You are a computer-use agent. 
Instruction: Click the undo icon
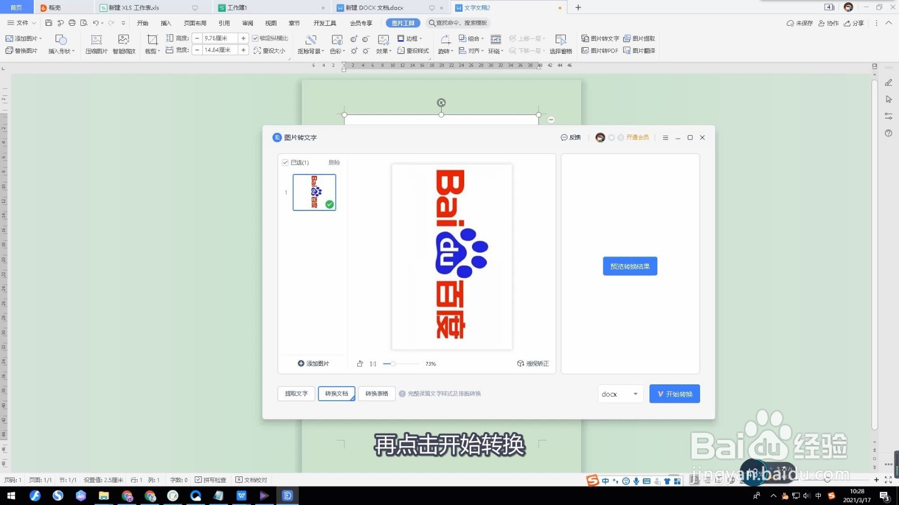tap(96, 23)
